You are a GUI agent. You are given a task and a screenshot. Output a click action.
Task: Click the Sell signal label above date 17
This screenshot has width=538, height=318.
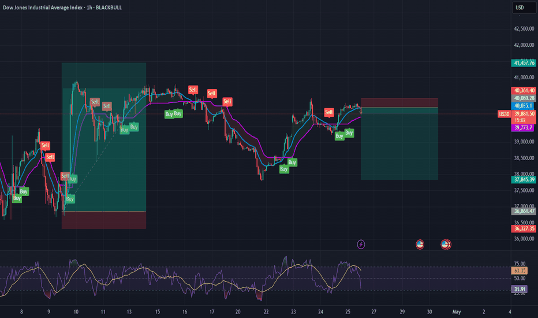click(212, 94)
